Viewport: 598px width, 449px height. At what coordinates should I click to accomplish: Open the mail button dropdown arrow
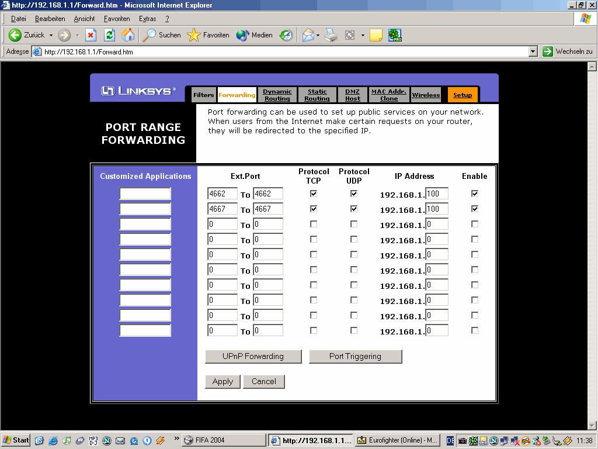pos(318,35)
